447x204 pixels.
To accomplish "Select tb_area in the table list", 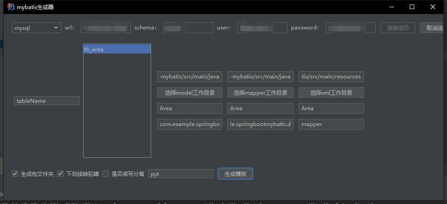I will pos(117,49).
